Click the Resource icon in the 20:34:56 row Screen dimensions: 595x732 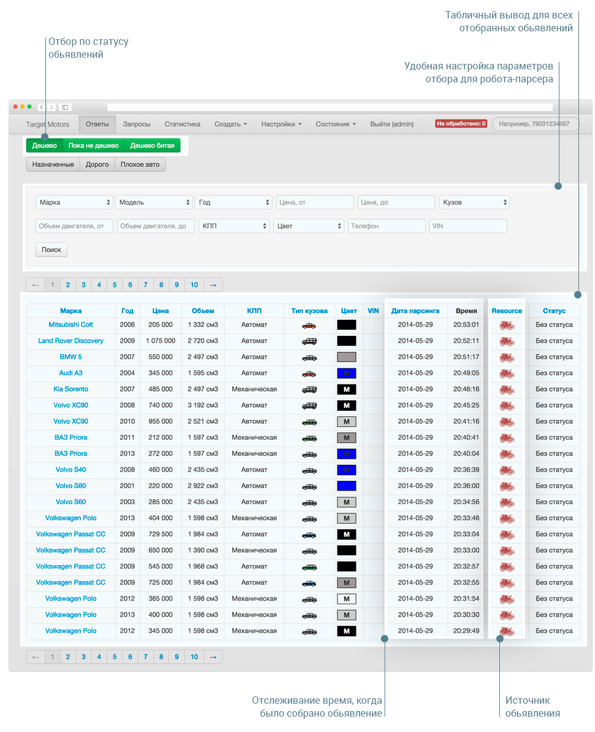(x=507, y=502)
